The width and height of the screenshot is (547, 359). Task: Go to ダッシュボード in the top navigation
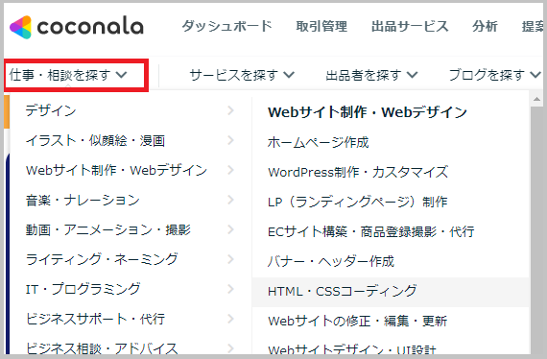(x=226, y=26)
